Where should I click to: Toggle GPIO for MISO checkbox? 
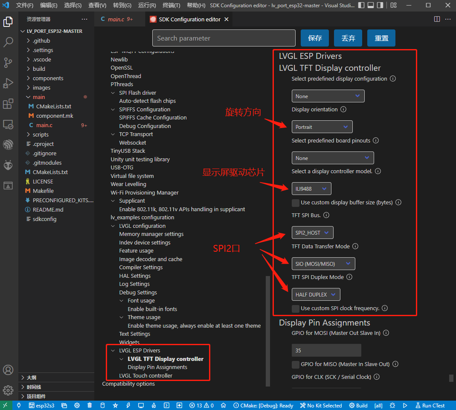coord(296,364)
